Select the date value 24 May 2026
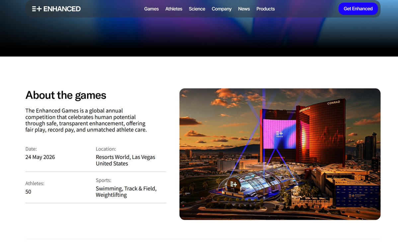Viewport: 398px width, 242px height. [x=40, y=157]
